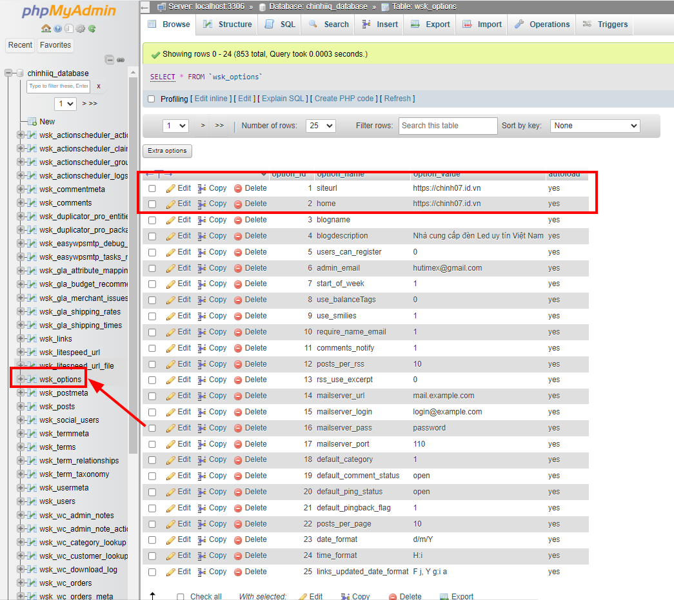Clear the table filter with red X
Image resolution: width=674 pixels, height=600 pixels.
(x=99, y=86)
